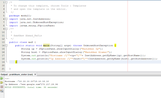
Task: Click the highlighted word main
Action: tap(46, 46)
